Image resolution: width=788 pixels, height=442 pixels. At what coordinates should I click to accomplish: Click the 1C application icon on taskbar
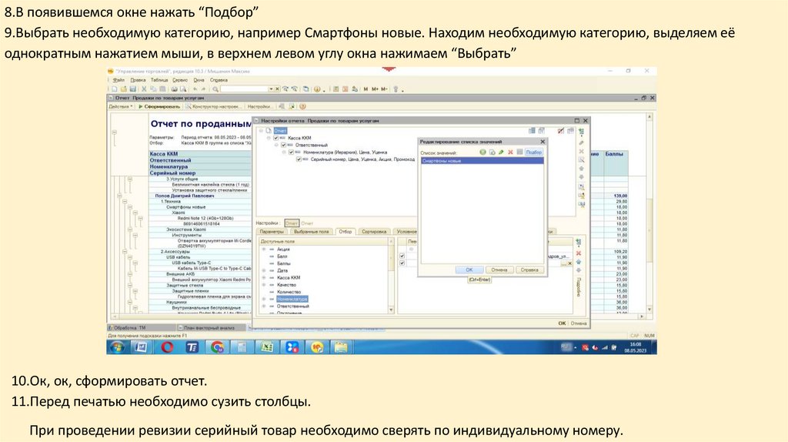click(316, 347)
